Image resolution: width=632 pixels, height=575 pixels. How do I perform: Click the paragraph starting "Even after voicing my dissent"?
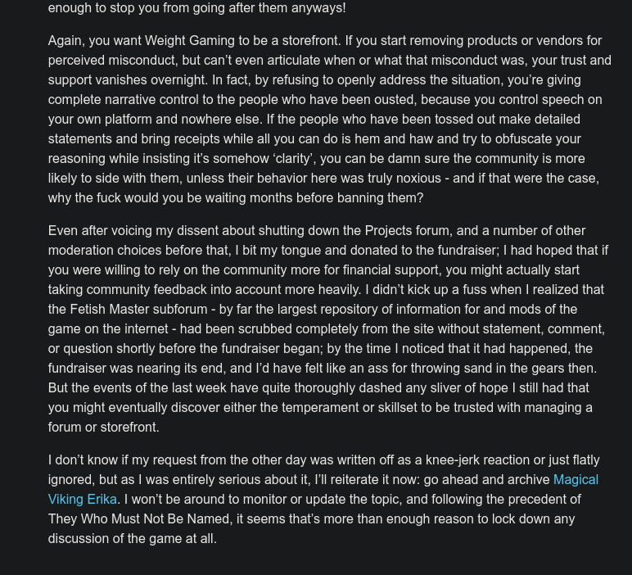pos(327,328)
